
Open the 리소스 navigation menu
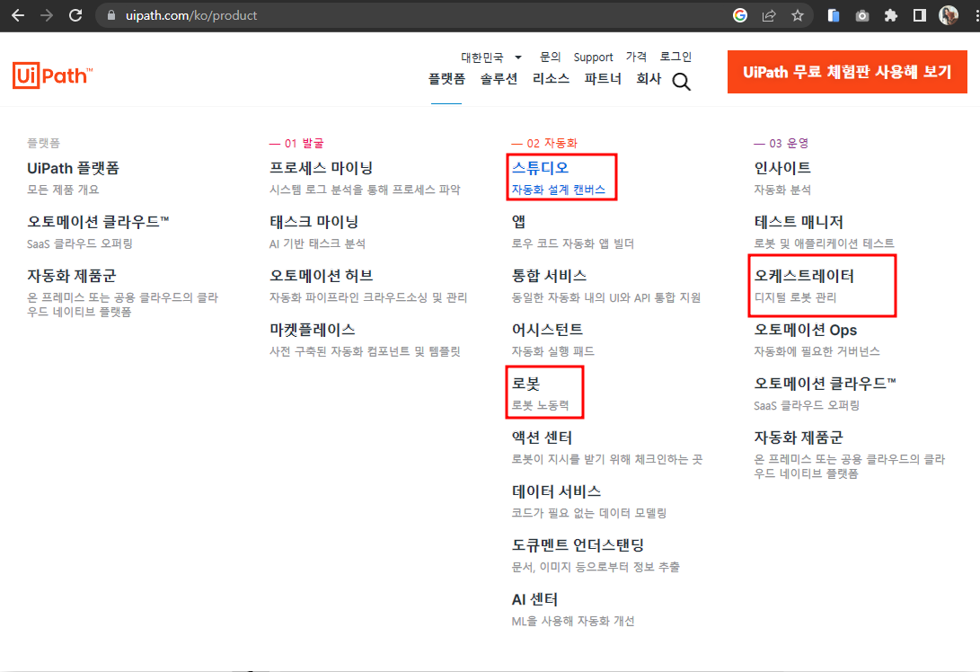coord(551,79)
